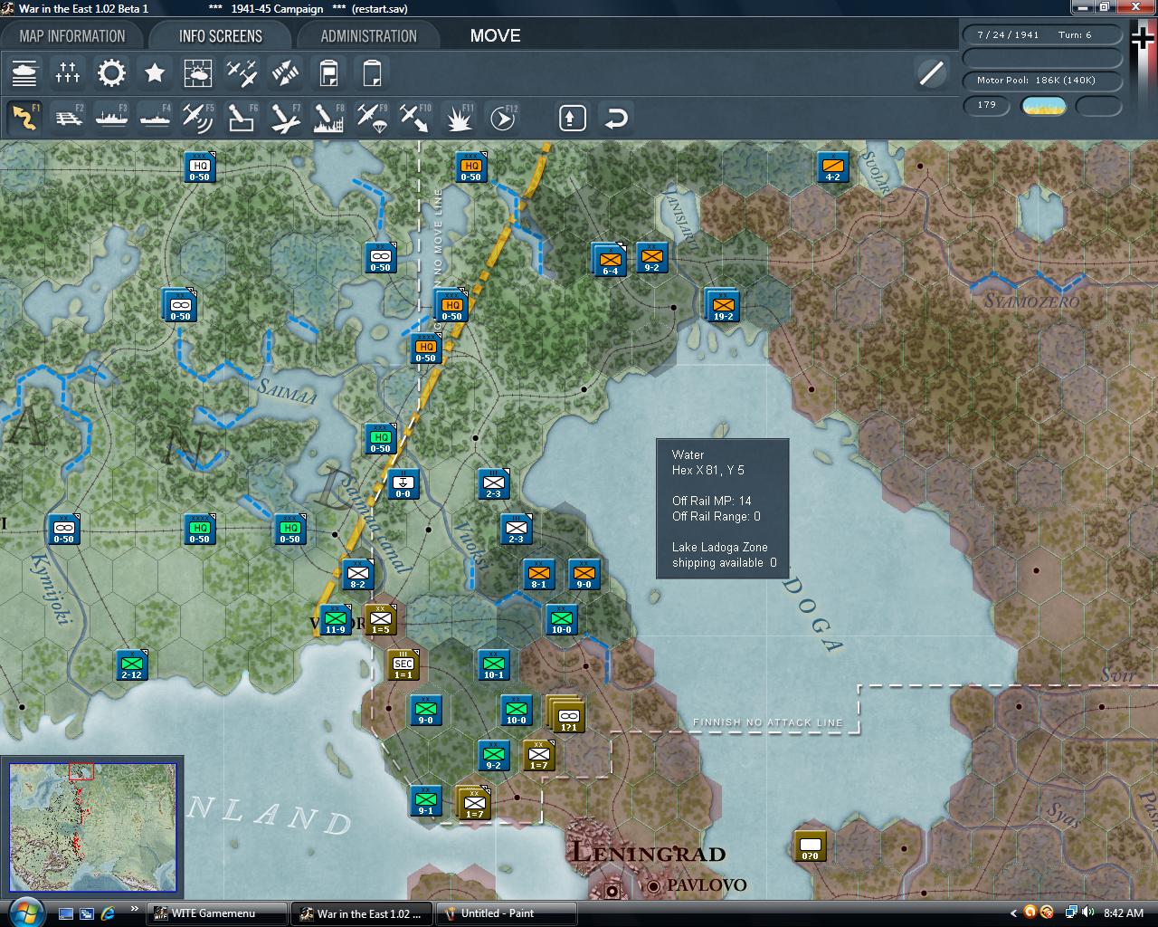Select the 1=5 unit counter
This screenshot has height=927, width=1158.
pos(380,620)
